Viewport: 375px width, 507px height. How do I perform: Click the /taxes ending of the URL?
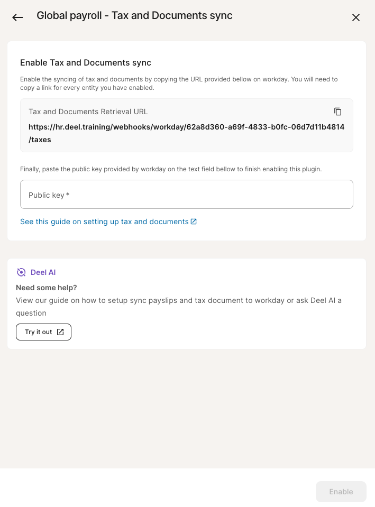(x=40, y=140)
